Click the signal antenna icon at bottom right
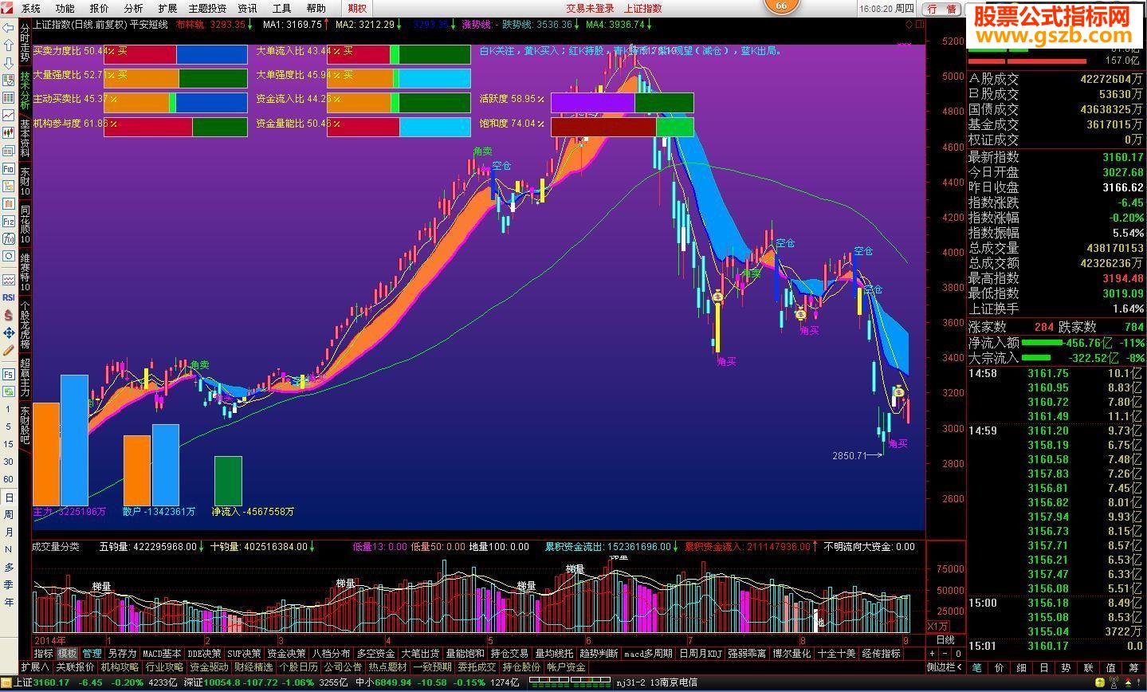The image size is (1147, 692). [1114, 683]
